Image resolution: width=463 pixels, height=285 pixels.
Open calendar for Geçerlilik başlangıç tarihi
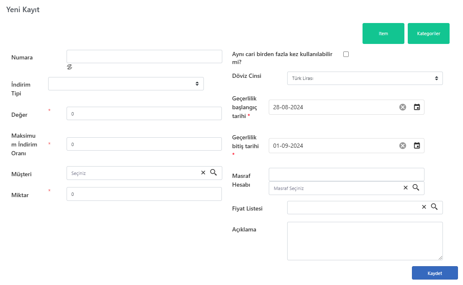point(417,107)
